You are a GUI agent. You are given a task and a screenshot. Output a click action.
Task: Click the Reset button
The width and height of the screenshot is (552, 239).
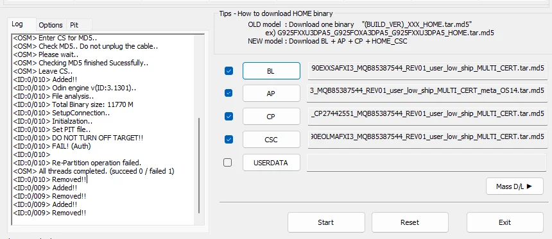click(410, 222)
